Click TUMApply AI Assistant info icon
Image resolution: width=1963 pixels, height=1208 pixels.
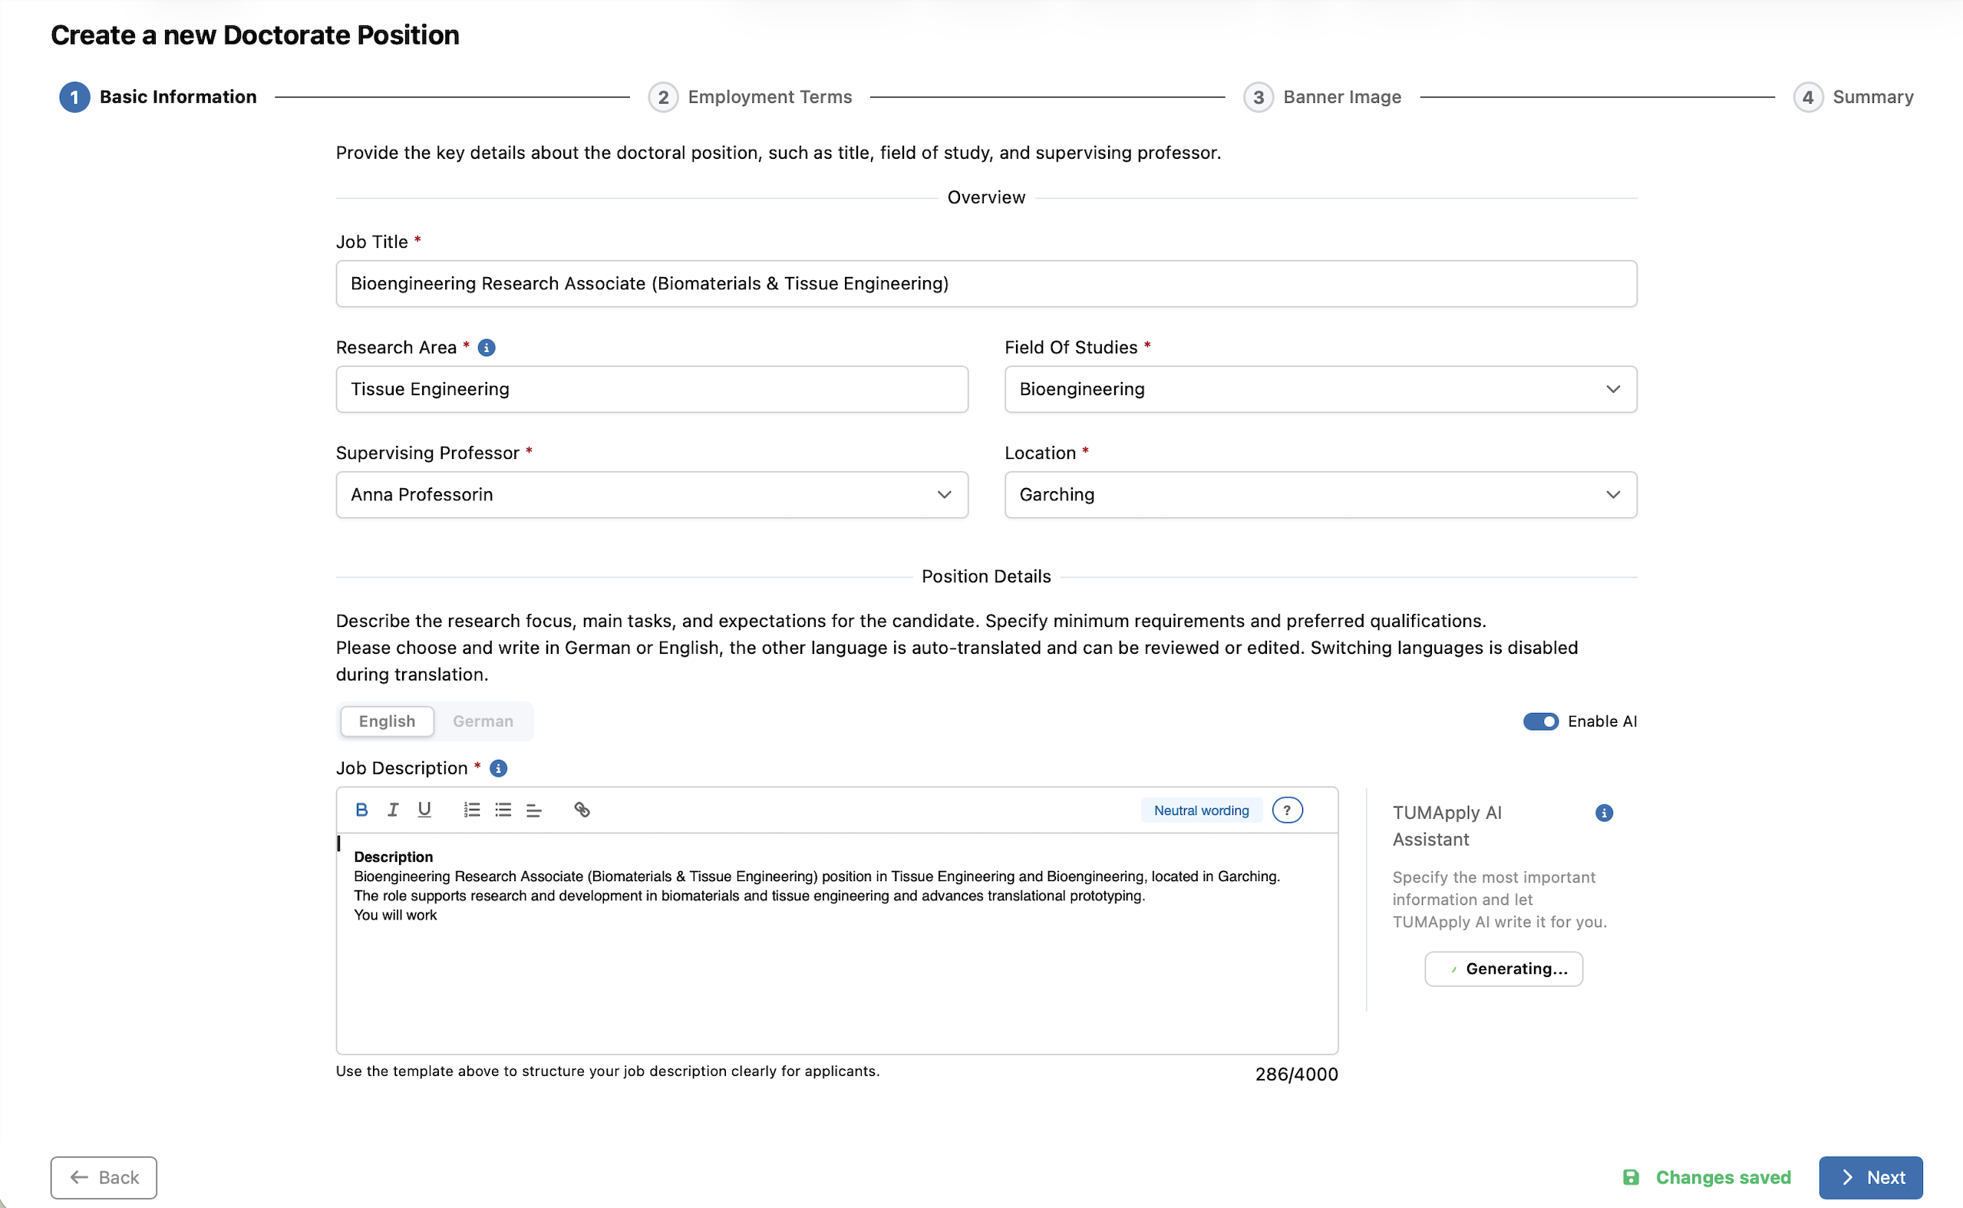[x=1604, y=814]
